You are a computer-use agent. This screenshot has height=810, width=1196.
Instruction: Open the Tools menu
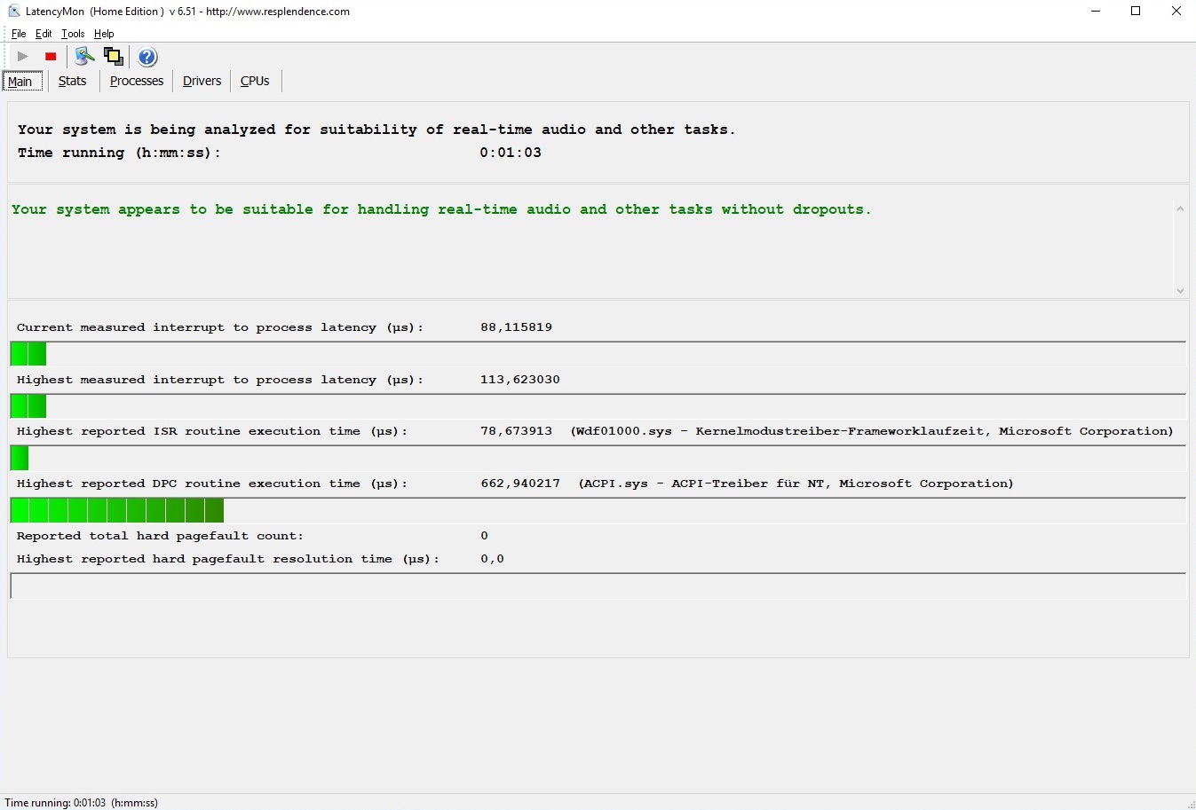click(73, 34)
